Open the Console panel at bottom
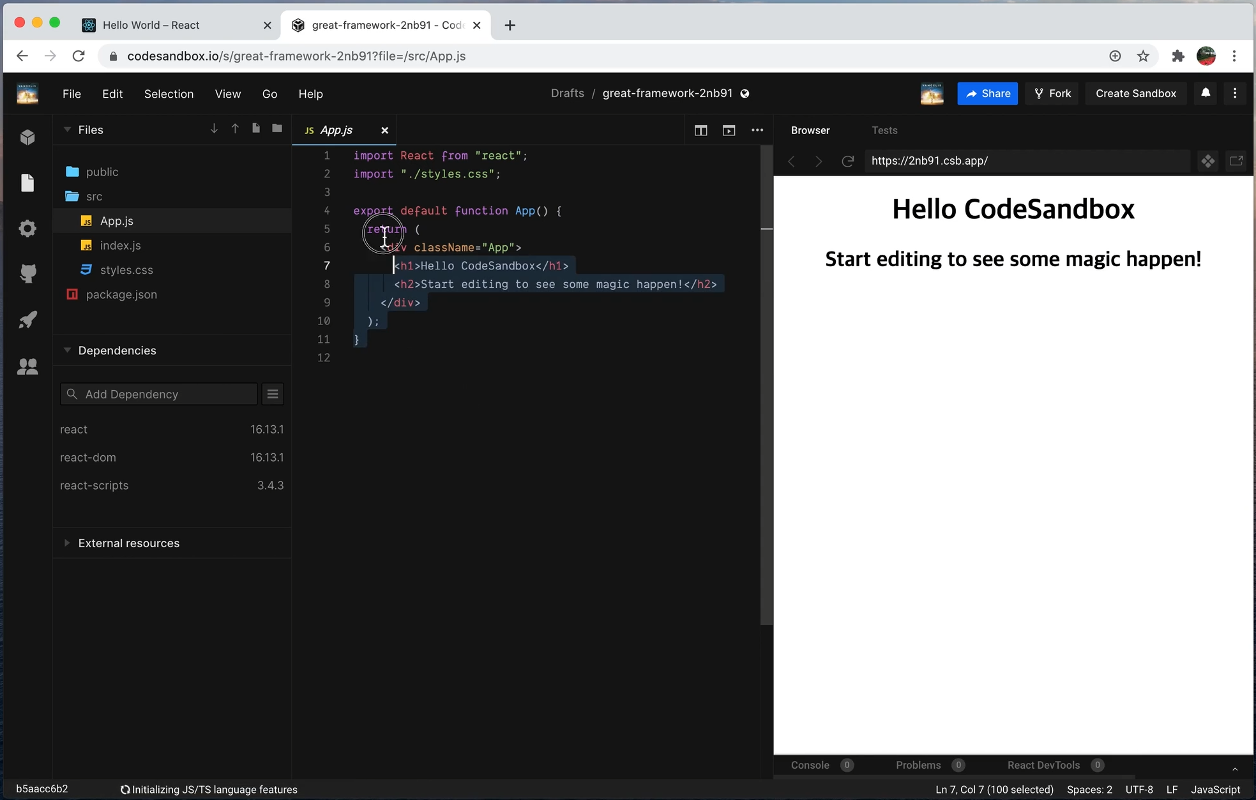The width and height of the screenshot is (1256, 800). click(x=810, y=765)
